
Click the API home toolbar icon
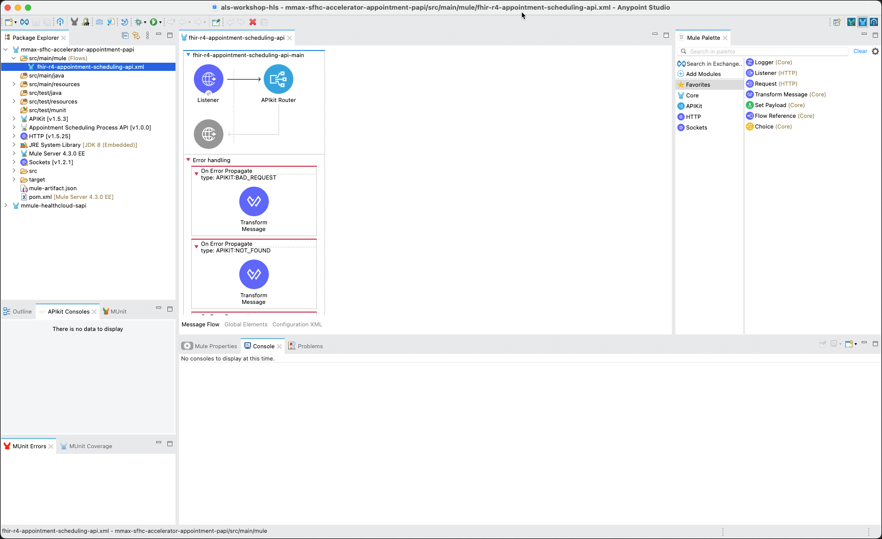point(60,22)
